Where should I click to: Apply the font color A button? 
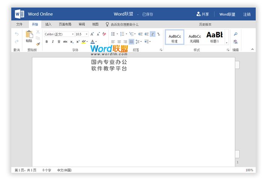pos(93,42)
